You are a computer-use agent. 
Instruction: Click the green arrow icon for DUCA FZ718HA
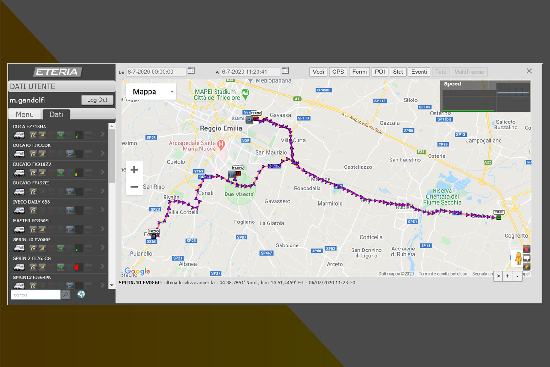pos(60,135)
